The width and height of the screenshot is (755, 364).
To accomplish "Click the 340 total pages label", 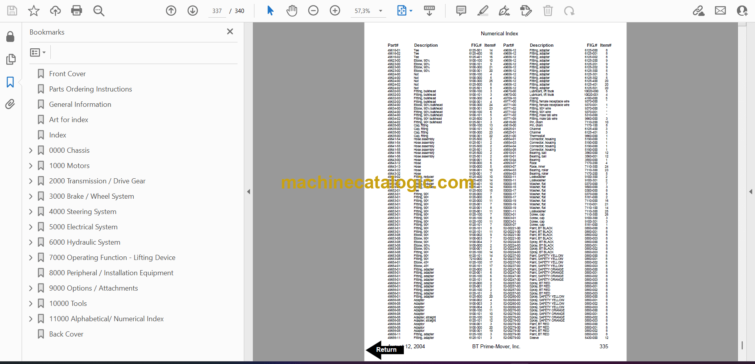I will [x=239, y=11].
